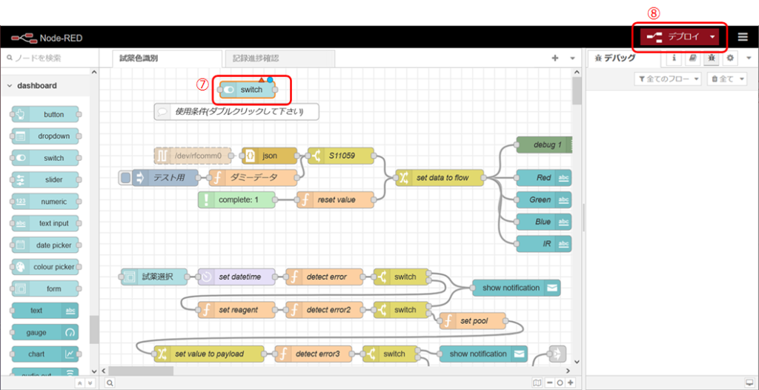This screenshot has height=390, width=759.
Task: Toggle the navigator map view
Action: pyautogui.click(x=537, y=383)
